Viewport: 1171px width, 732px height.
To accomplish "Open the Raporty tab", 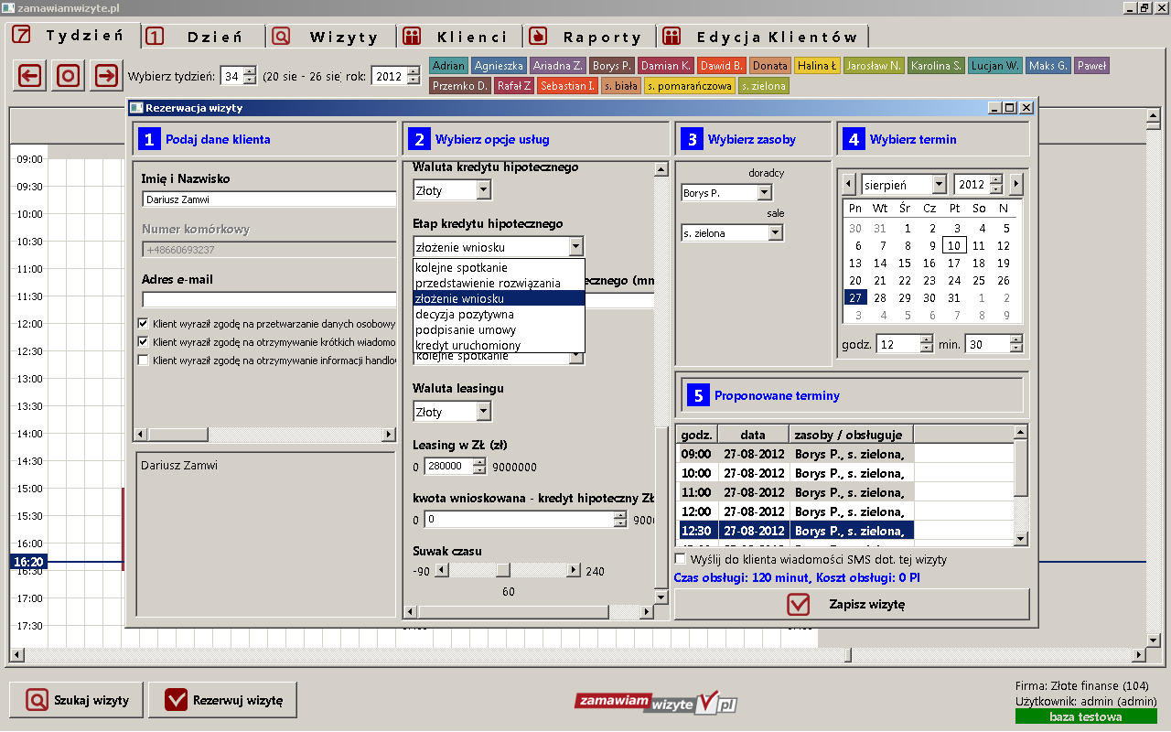I will click(590, 37).
